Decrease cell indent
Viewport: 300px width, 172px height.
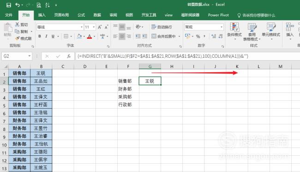[x=138, y=36]
